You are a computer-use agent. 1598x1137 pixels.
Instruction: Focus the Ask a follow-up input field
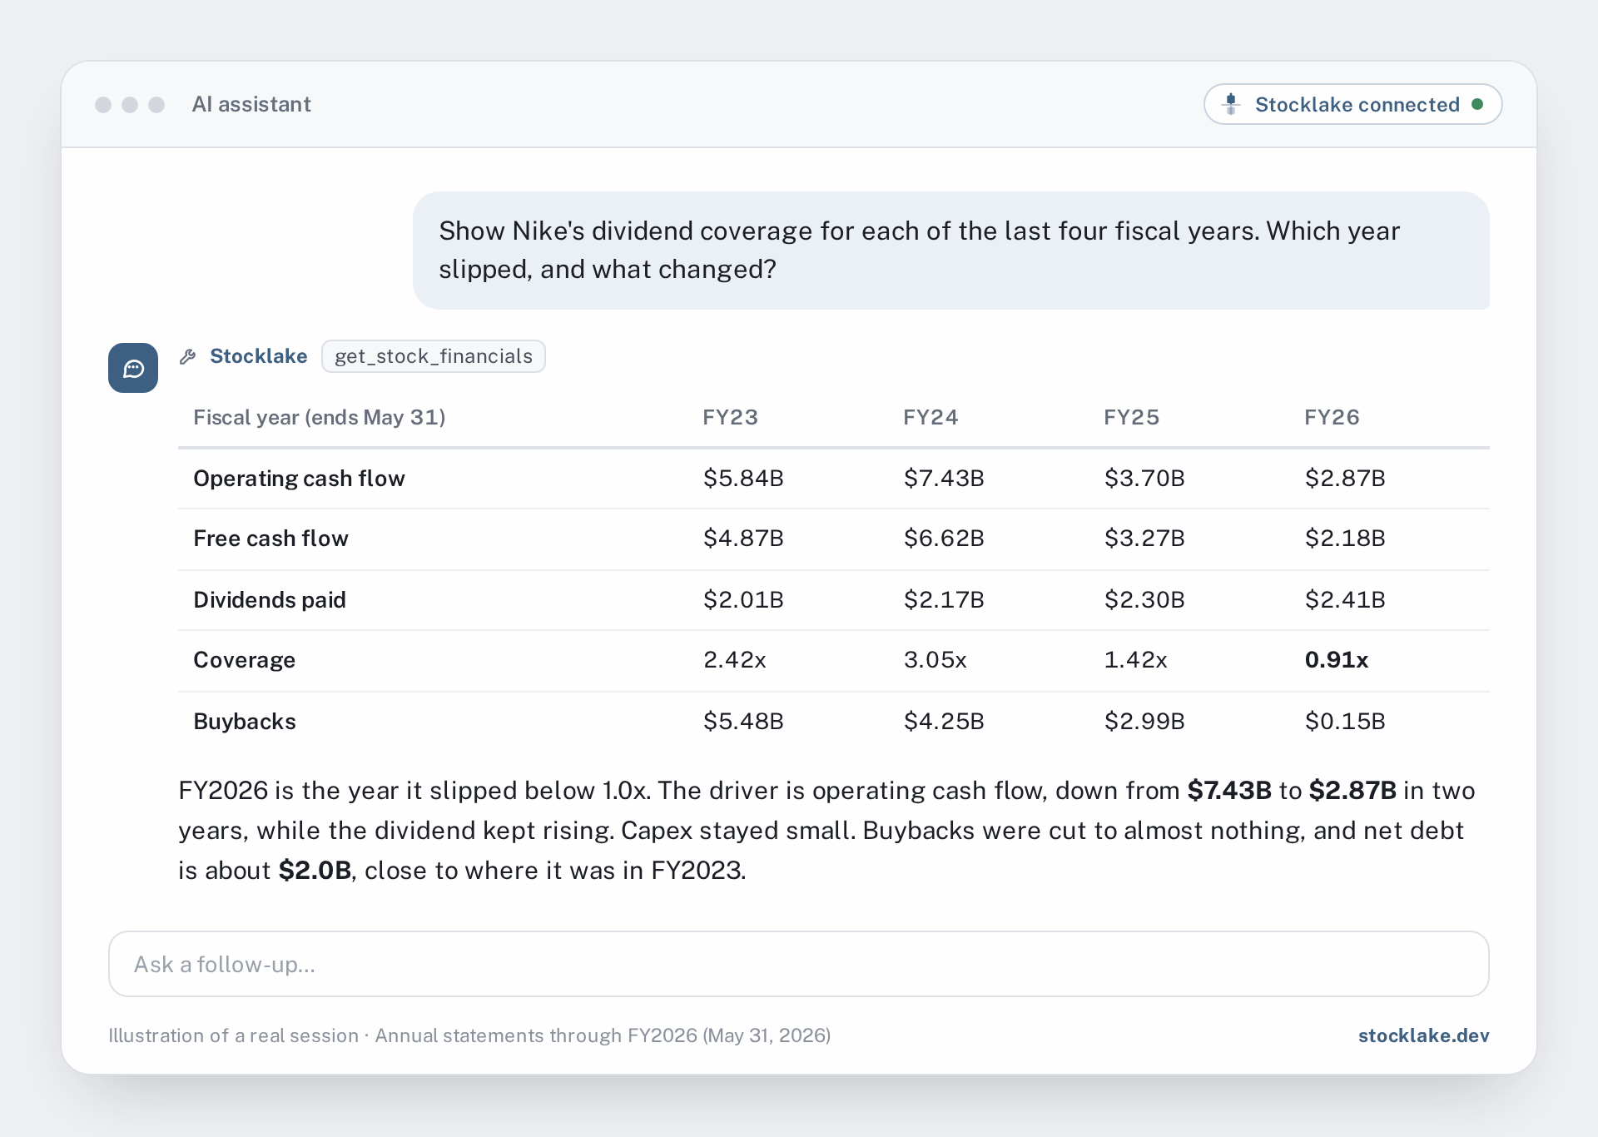tap(799, 964)
